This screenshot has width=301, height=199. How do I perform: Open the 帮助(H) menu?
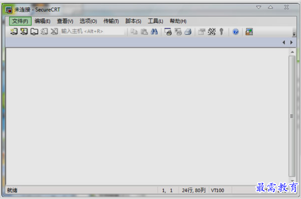click(x=178, y=21)
